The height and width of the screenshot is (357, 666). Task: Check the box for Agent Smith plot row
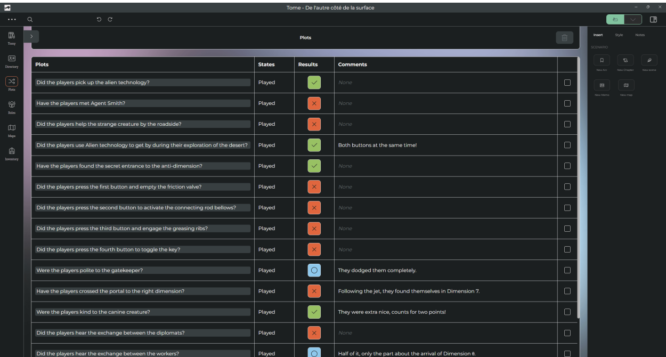(x=567, y=103)
